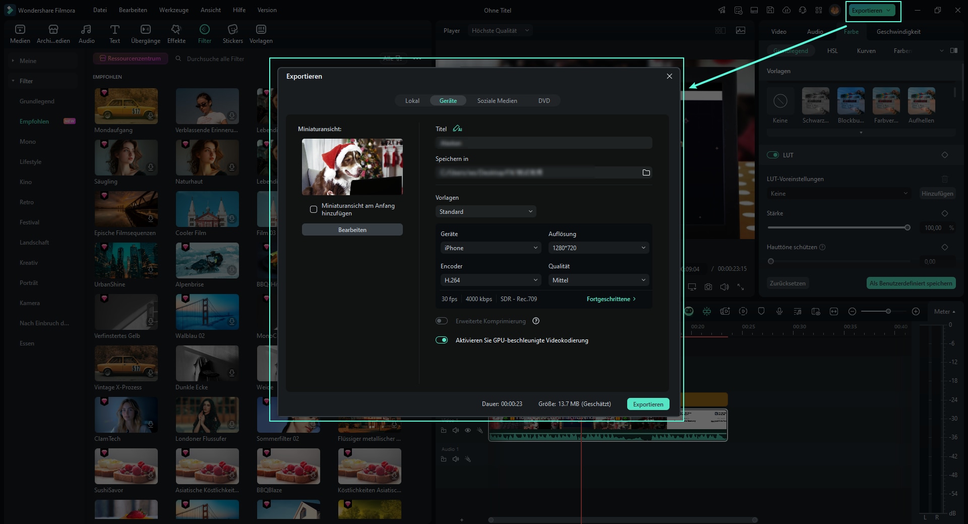
Task: Delete LUT preset trash icon
Action: click(945, 179)
